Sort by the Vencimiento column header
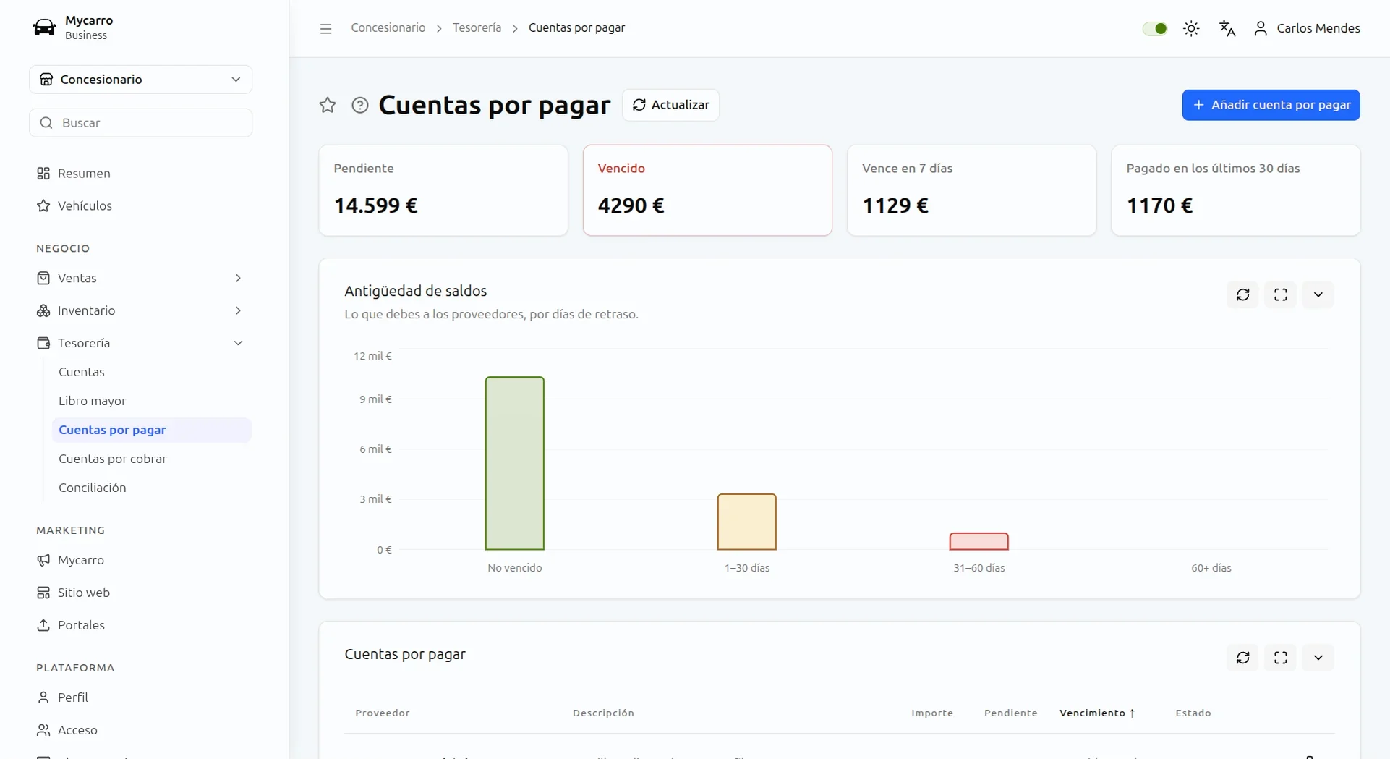 point(1097,713)
